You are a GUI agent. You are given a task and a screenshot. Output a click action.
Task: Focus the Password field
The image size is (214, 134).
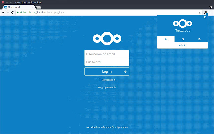point(107,62)
